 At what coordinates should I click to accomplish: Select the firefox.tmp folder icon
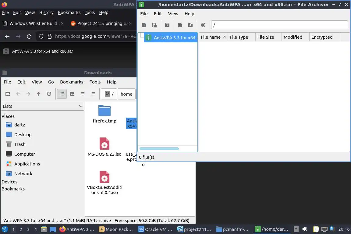(105, 110)
